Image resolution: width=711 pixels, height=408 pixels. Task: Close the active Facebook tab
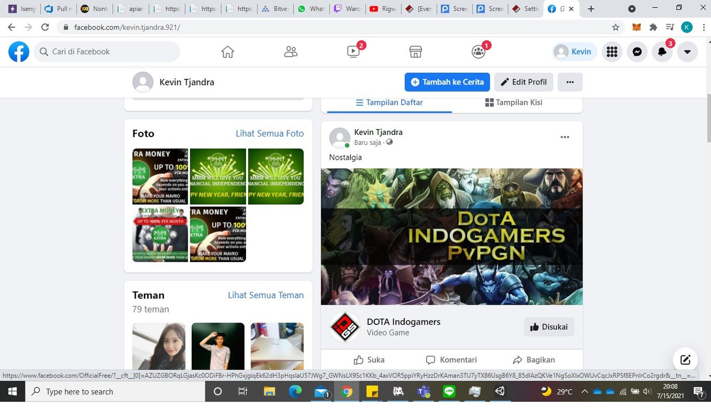tap(571, 9)
